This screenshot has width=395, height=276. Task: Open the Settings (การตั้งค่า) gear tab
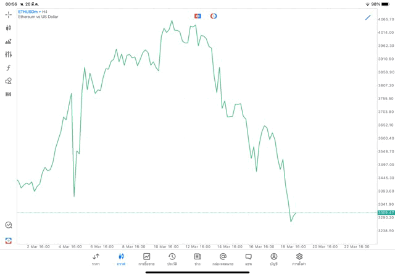pos(299,259)
